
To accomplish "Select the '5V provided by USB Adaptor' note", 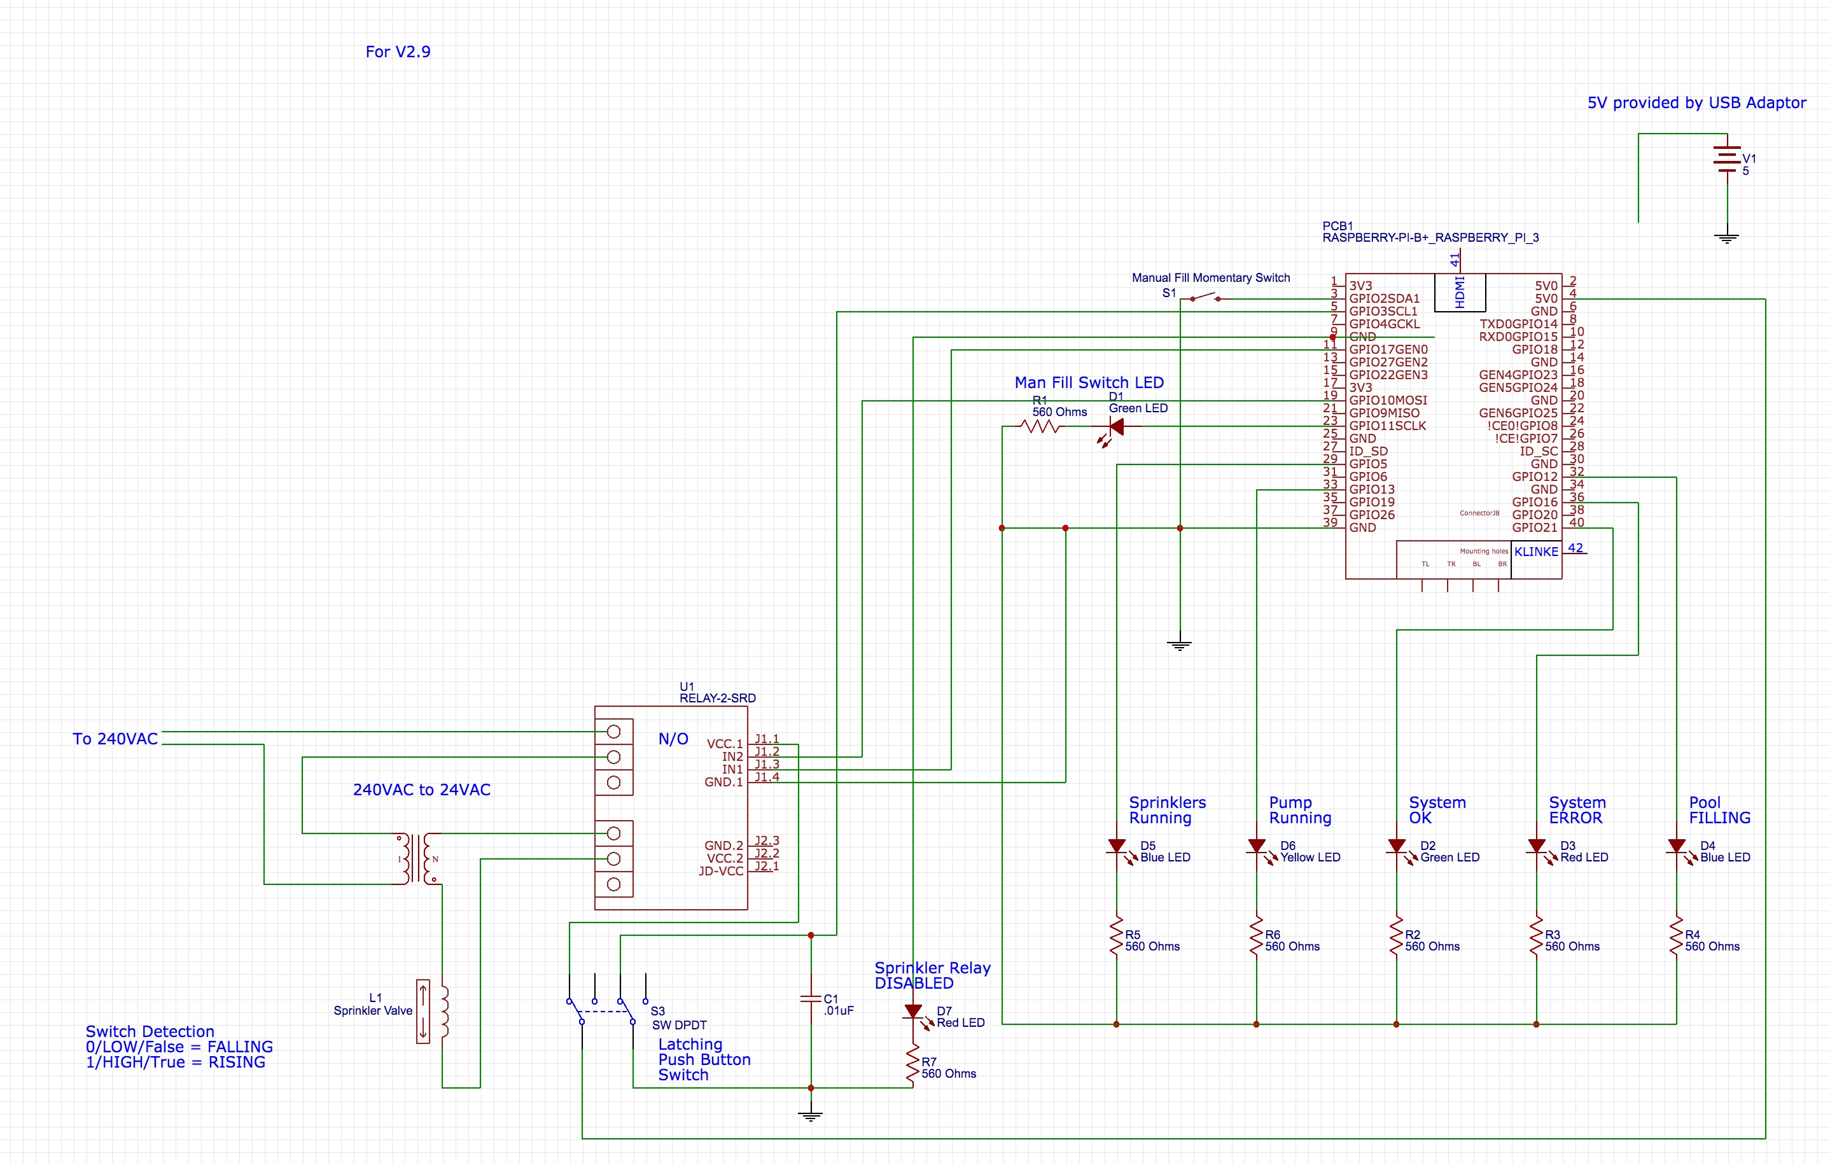I will point(1696,102).
